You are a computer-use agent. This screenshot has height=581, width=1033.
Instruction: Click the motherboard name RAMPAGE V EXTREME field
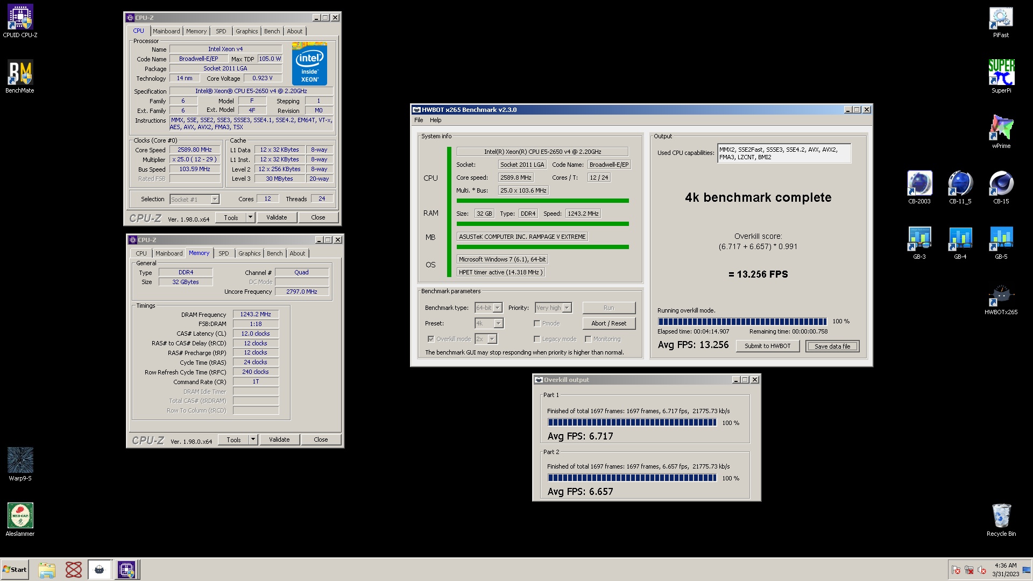tap(522, 237)
